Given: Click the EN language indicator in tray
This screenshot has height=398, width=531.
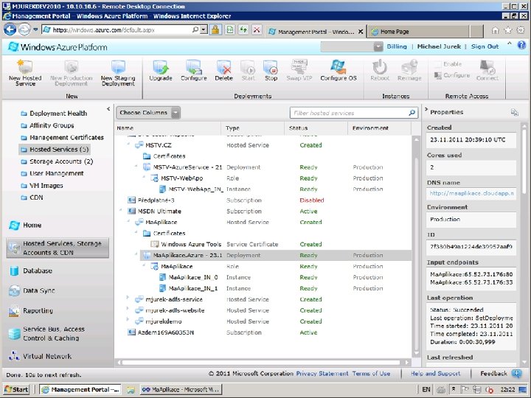Looking at the screenshot, I should click(x=426, y=390).
